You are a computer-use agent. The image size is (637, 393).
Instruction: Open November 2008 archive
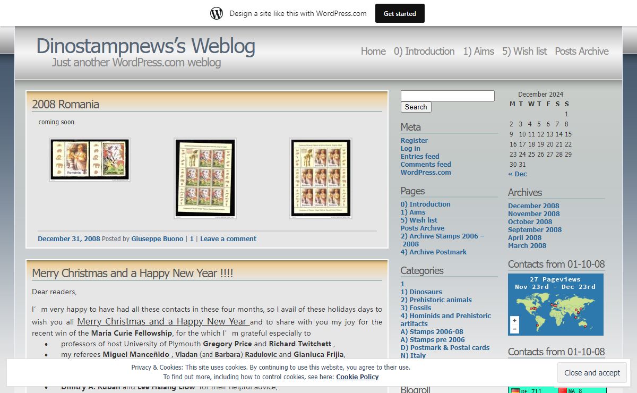(x=534, y=214)
